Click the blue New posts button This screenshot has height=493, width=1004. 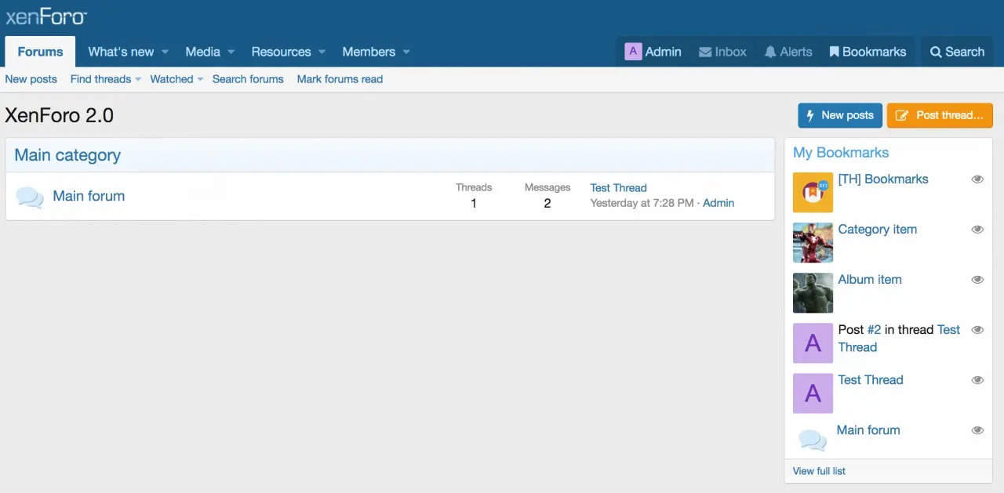840,115
